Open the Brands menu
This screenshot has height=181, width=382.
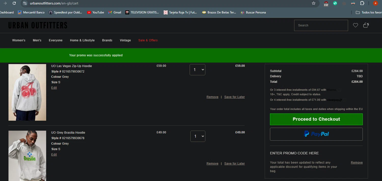tap(107, 40)
